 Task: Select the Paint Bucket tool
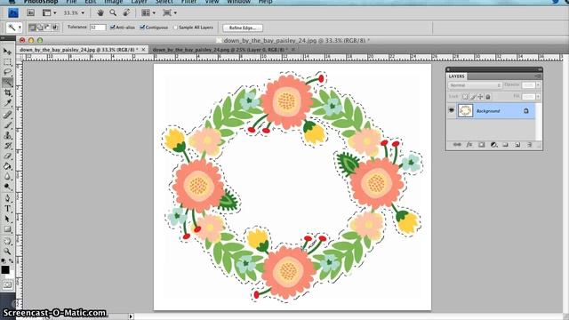coord(7,166)
